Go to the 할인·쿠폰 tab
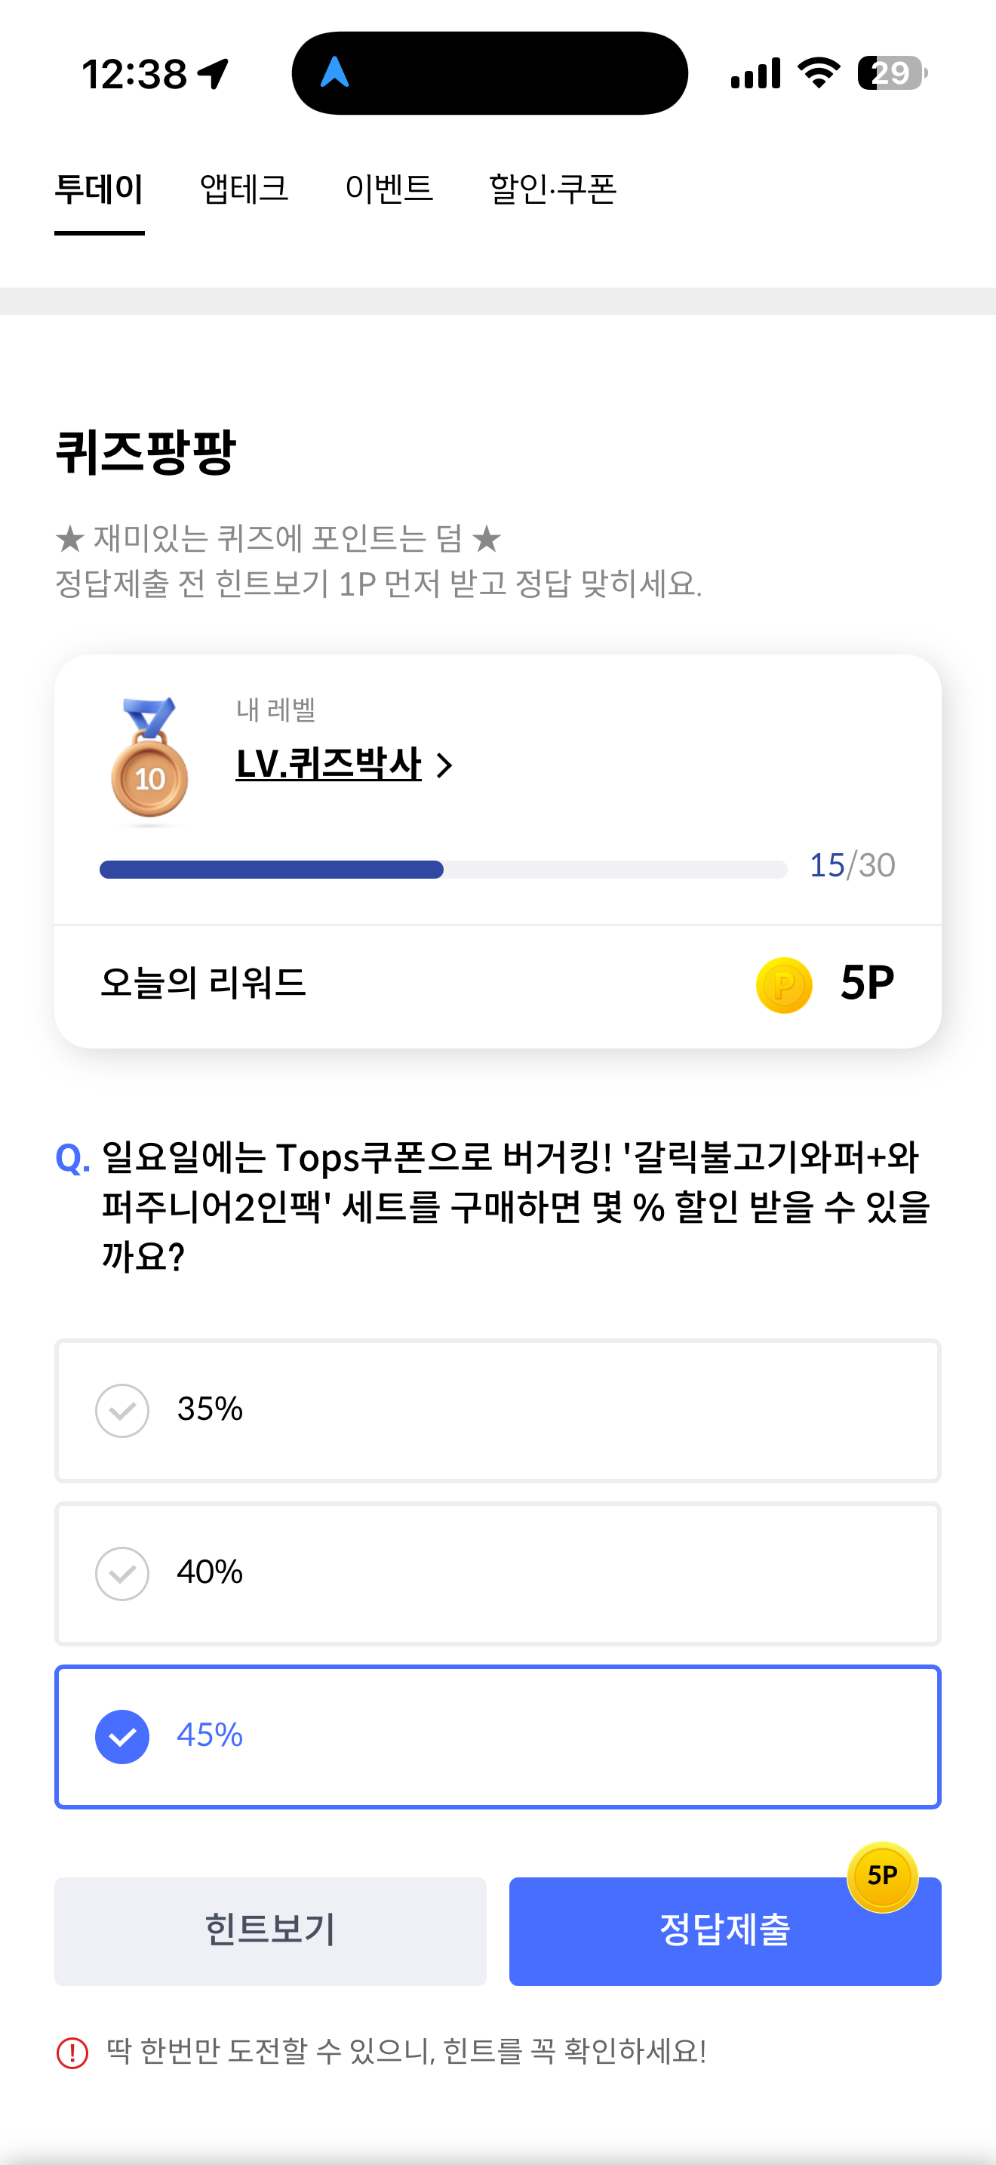 point(552,189)
